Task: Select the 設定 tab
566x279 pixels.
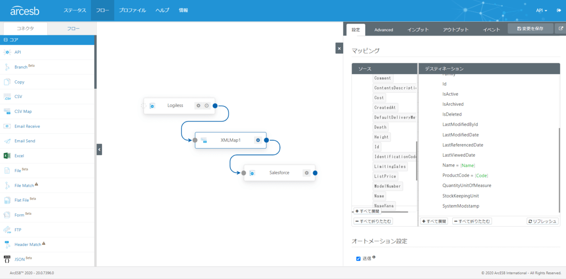Action: (356, 30)
